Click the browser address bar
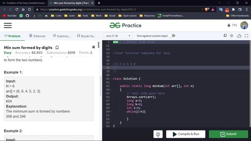Screen dimensions: 251x141 [118, 9]
